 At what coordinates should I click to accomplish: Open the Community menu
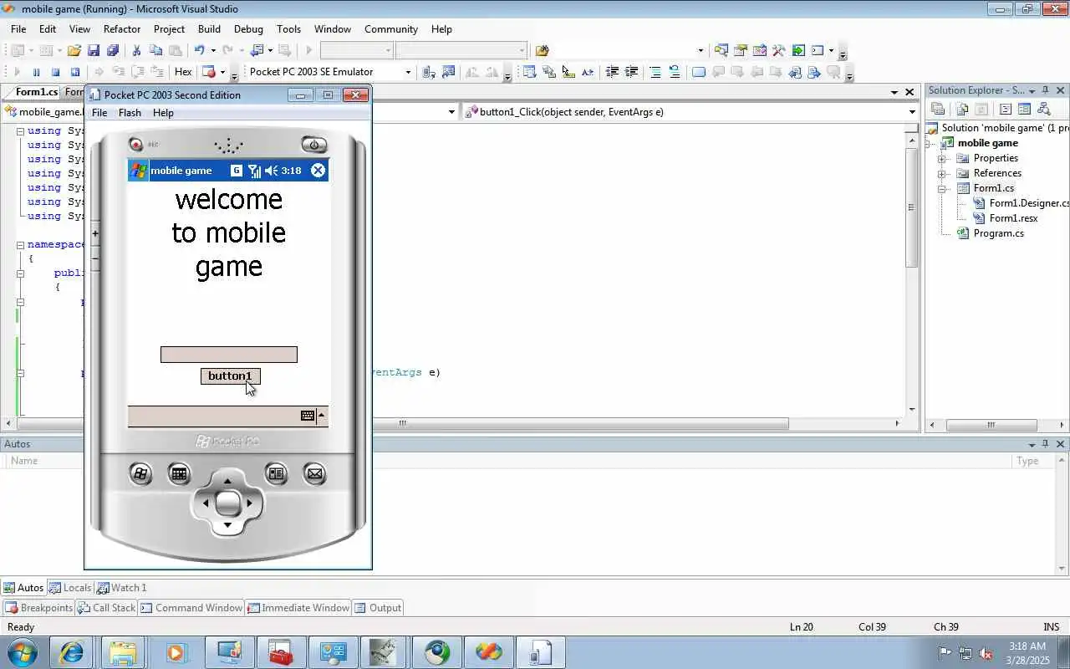click(x=391, y=29)
